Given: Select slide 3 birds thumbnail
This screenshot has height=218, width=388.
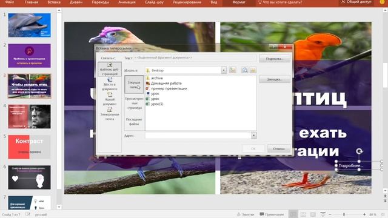Looking at the screenshot, I should point(29,86).
